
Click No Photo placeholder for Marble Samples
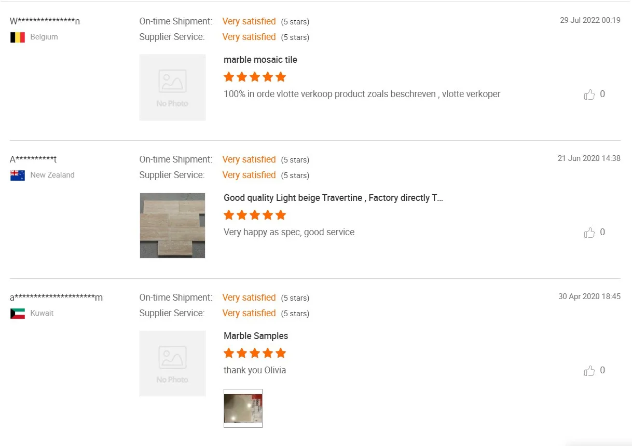click(172, 363)
